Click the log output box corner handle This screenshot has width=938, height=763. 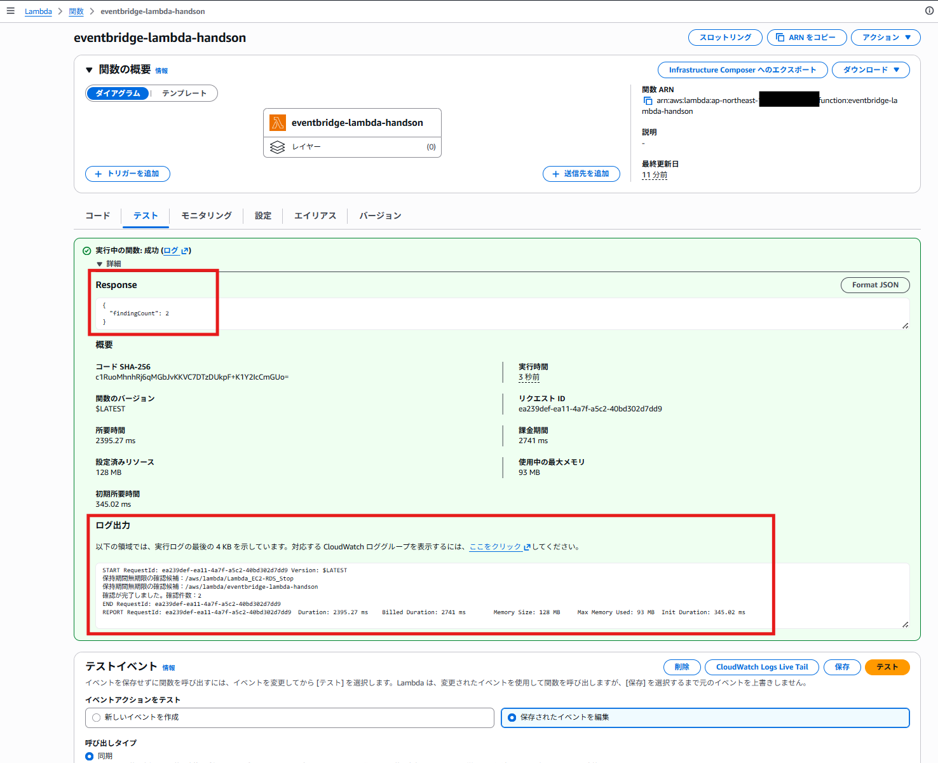point(905,624)
